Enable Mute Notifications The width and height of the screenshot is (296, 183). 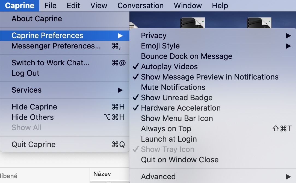click(x=213, y=87)
